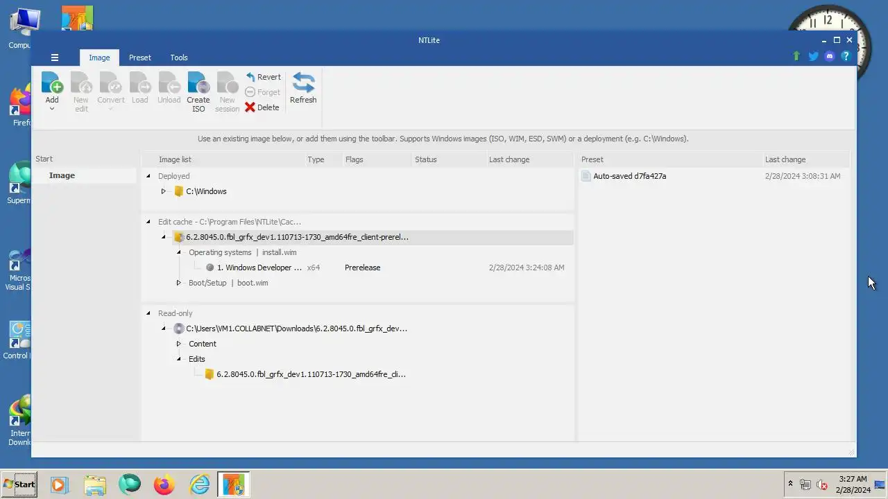Click the Prerelease flag text

pos(363,268)
